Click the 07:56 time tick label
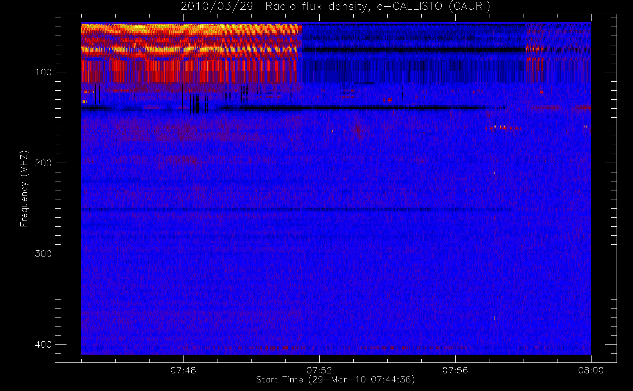Viewport: 633px width, 391px height. tap(455, 370)
